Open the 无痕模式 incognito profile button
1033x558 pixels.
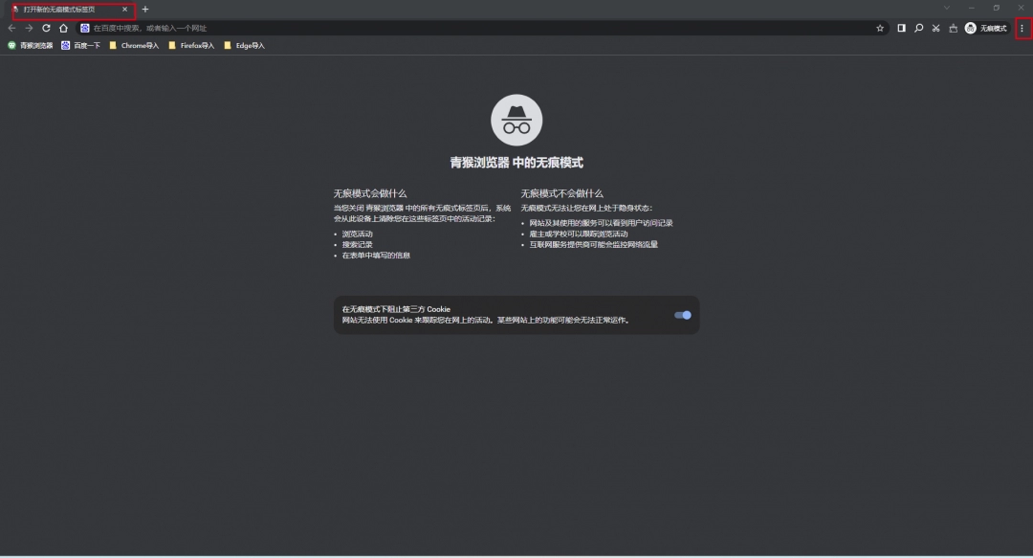986,29
